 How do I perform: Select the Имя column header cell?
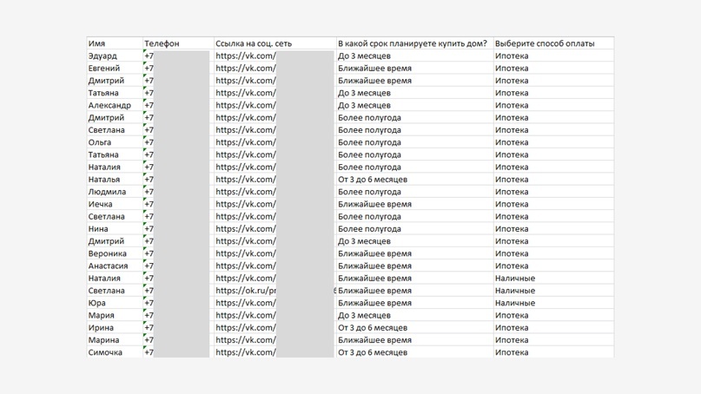pos(115,43)
